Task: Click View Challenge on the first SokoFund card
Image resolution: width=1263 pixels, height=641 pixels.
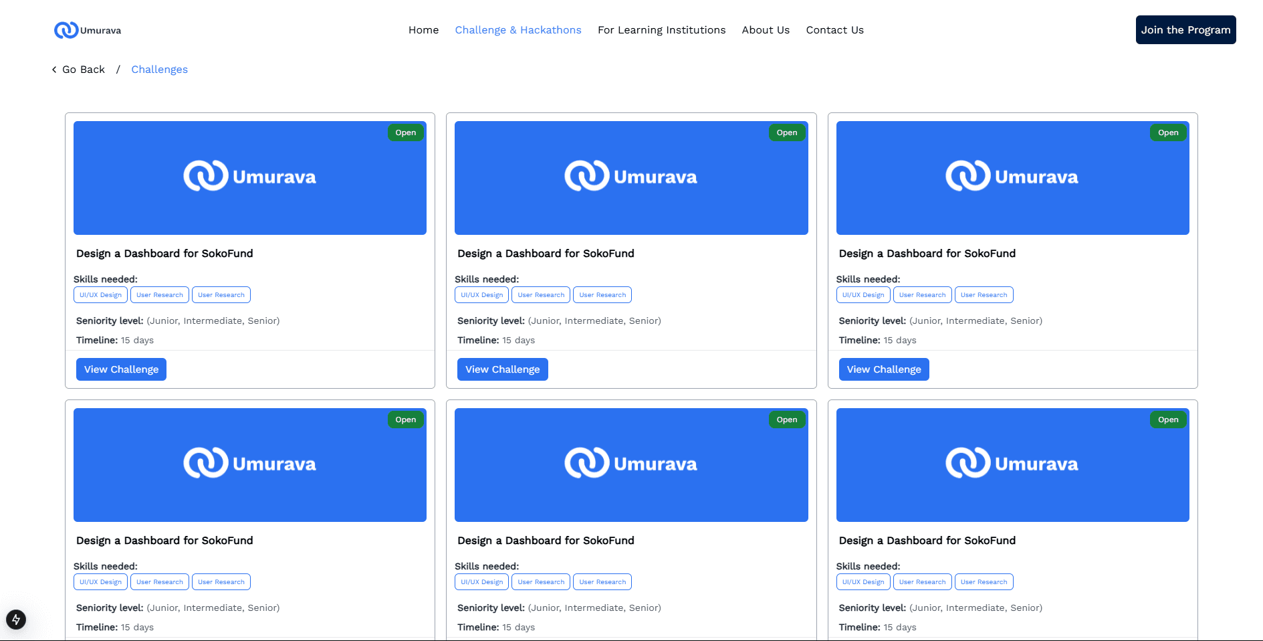Action: click(x=120, y=369)
